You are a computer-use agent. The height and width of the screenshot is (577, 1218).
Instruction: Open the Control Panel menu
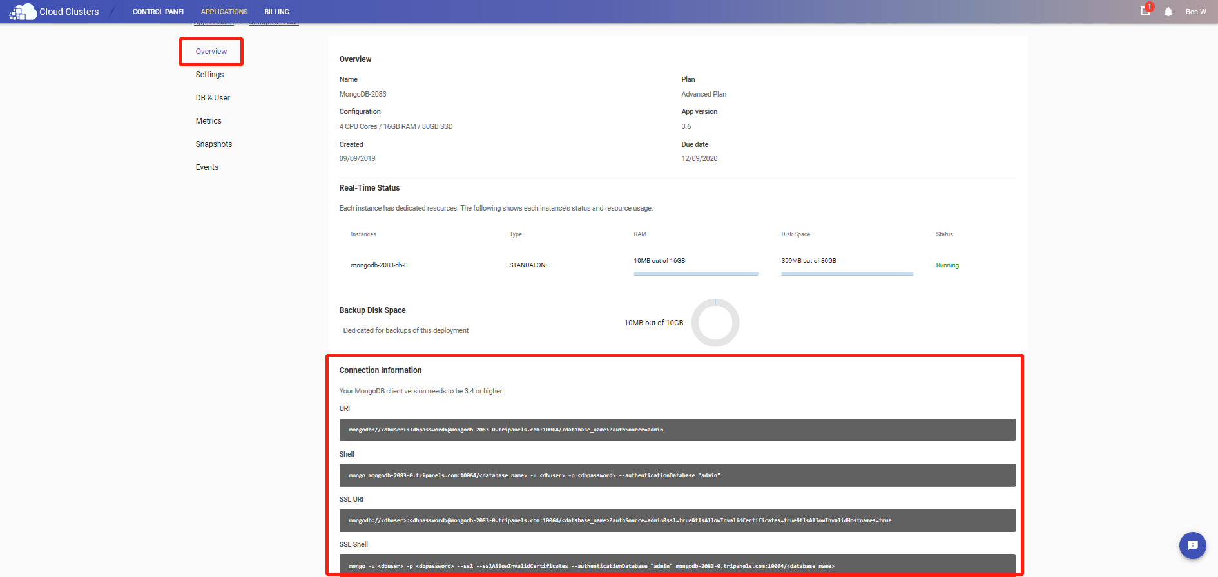pos(159,12)
